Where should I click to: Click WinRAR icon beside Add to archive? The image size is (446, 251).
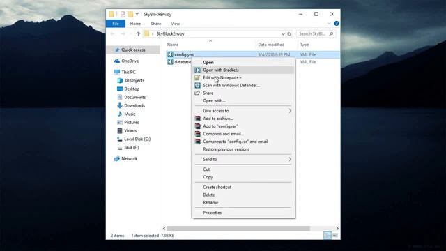click(197, 119)
